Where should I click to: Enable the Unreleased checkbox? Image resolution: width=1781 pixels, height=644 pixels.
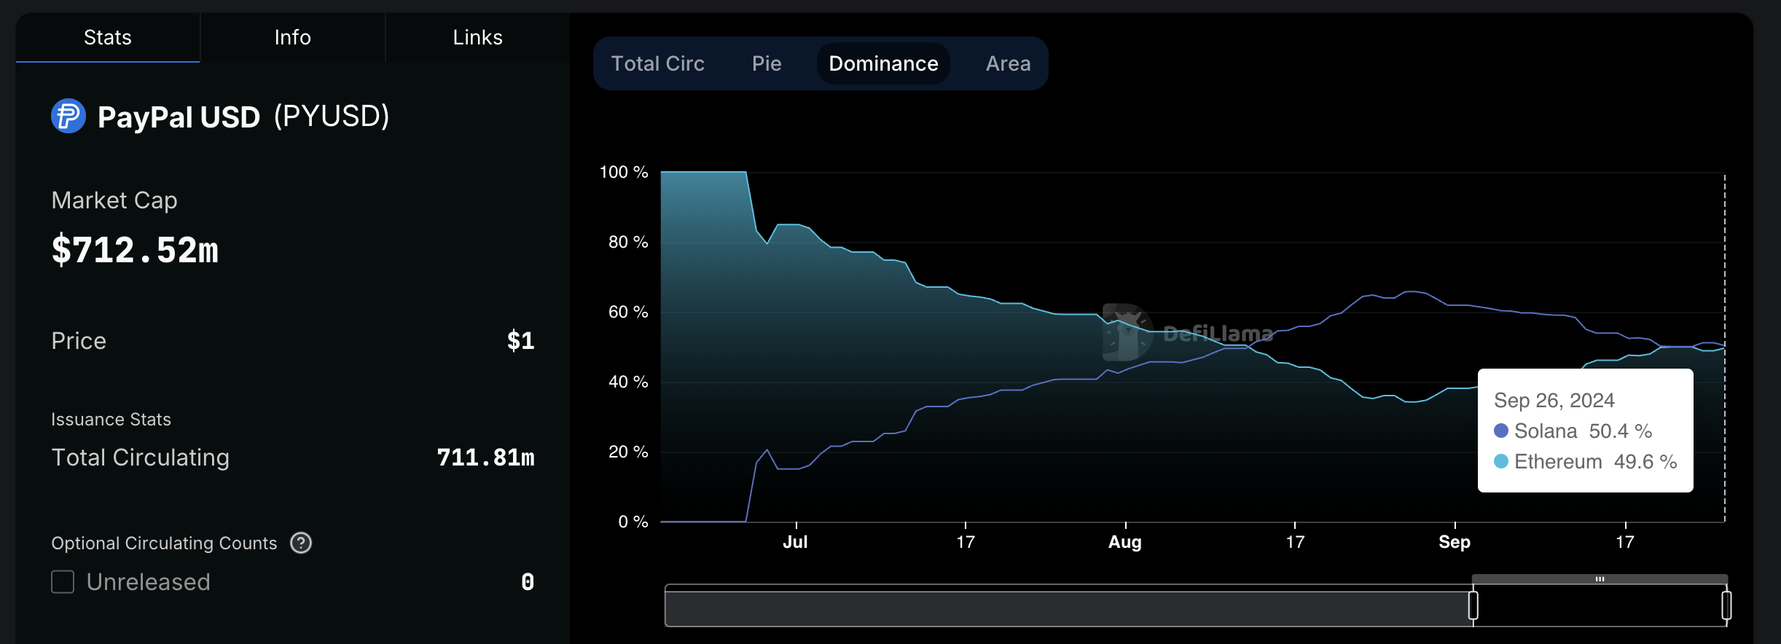click(63, 582)
